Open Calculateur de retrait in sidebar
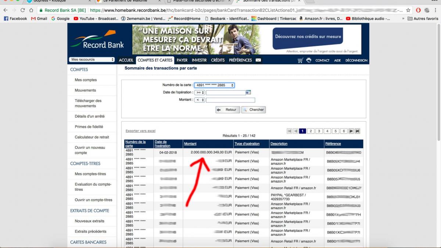 tap(92, 137)
